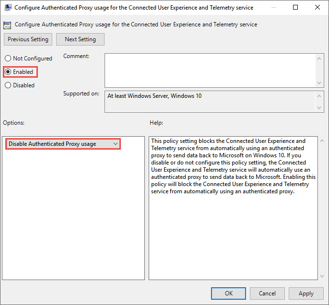This screenshot has width=329, height=305.
Task: Select the Disabled radio button
Action: pos(8,85)
